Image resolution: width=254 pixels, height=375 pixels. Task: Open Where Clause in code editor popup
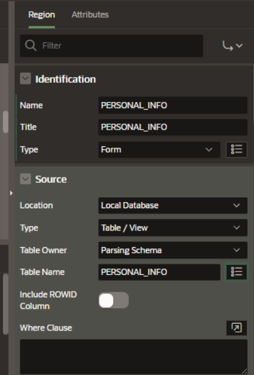tap(237, 327)
